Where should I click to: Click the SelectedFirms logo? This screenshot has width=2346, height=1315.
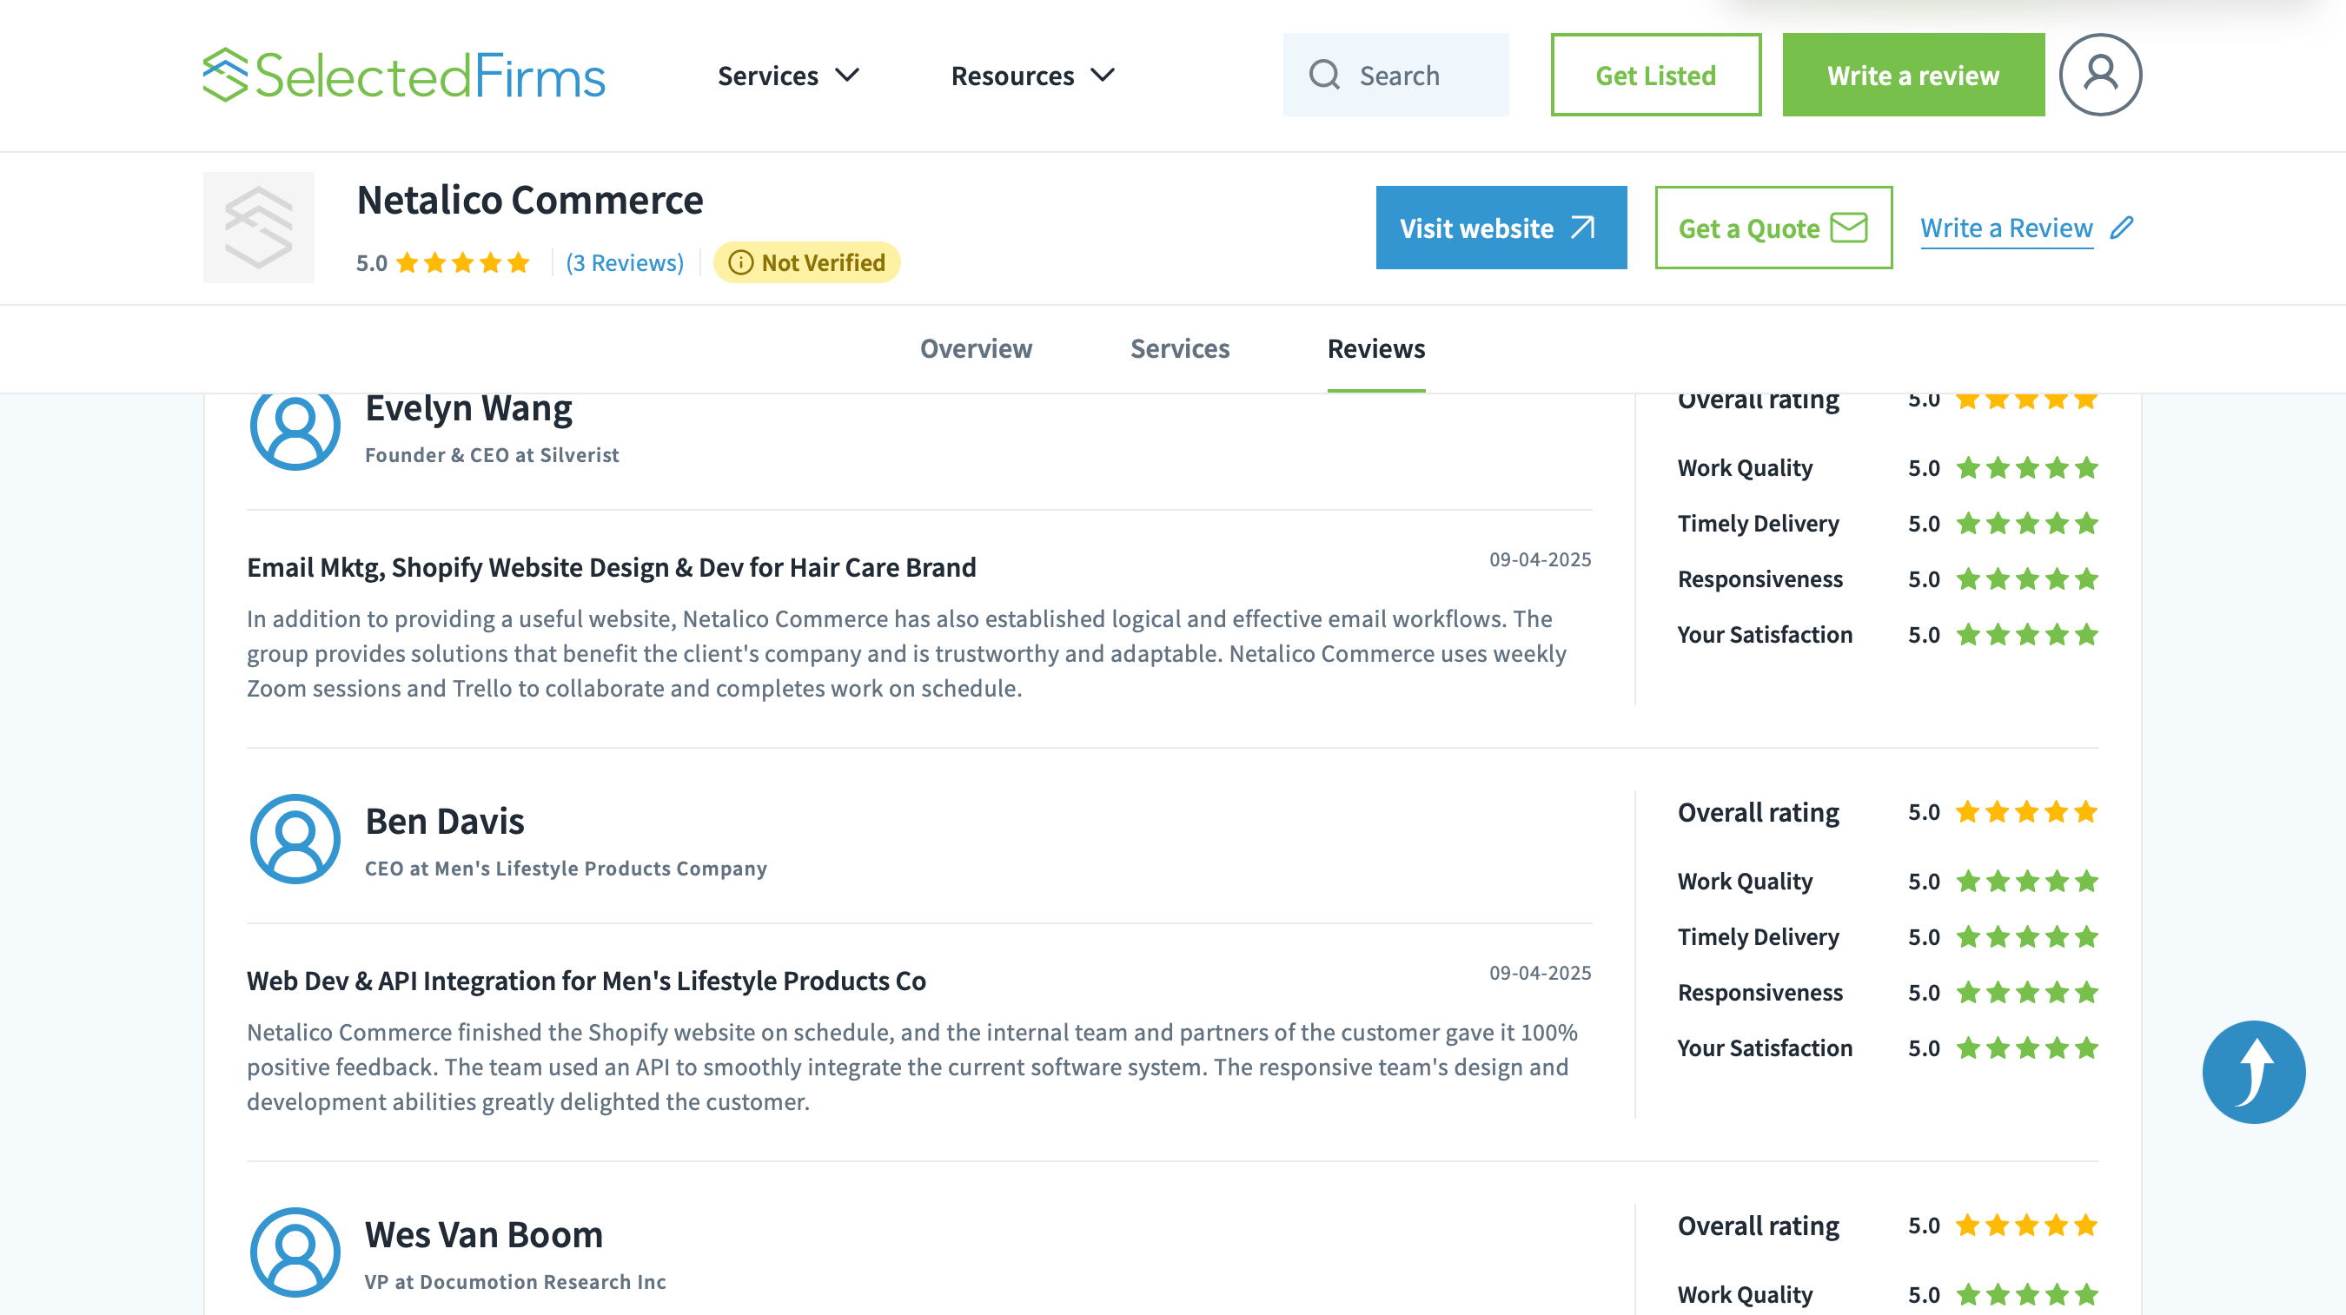pos(403,75)
